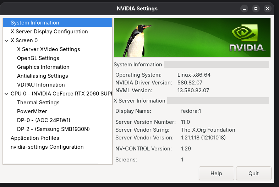Select the X Screen 0 entry

click(x=58, y=40)
